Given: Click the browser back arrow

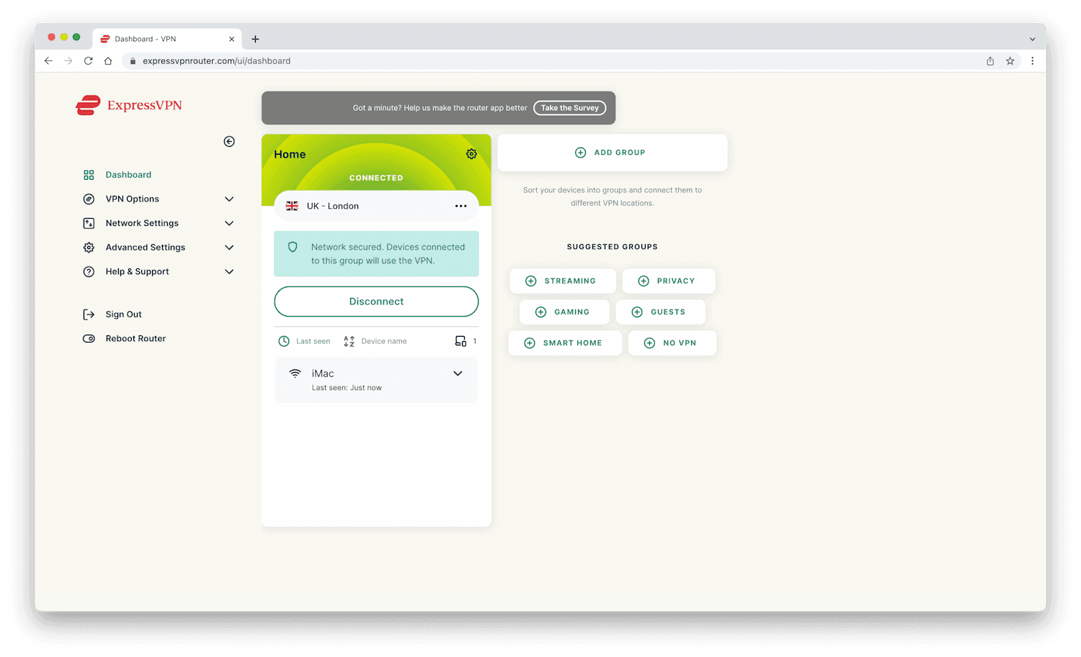Looking at the screenshot, I should [x=48, y=61].
